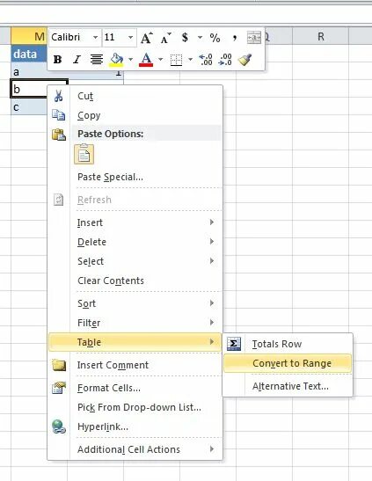372x481 pixels.
Task: Click the Bold icon in mini toolbar
Action: [x=57, y=60]
